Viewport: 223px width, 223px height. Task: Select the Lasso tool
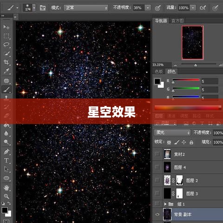(x=7, y=45)
